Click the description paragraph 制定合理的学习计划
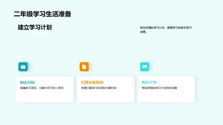This screenshot has width=223, height=125. pyautogui.click(x=166, y=30)
